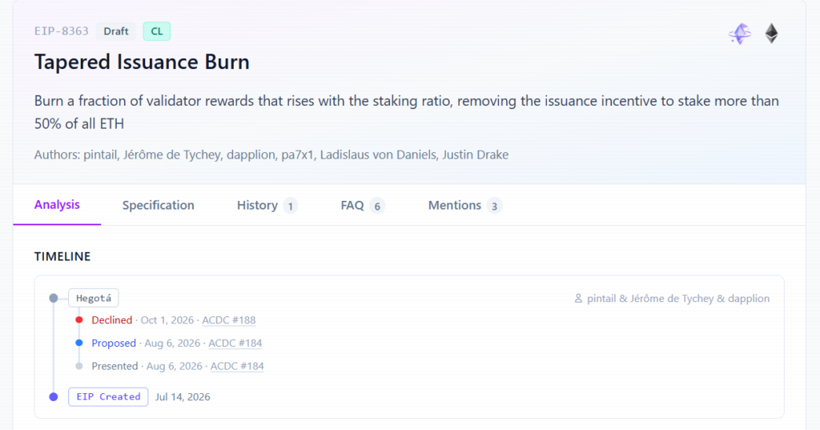Select the Analysis tab
This screenshot has width=820, height=430.
[57, 204]
